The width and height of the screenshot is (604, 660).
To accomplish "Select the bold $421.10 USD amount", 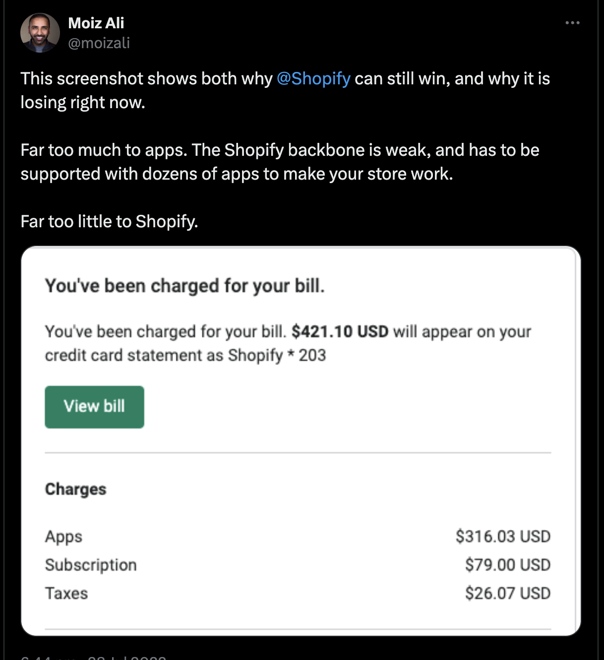I will click(x=340, y=331).
